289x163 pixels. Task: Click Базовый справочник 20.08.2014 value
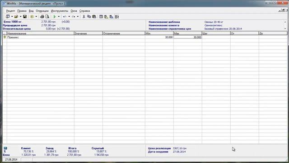pyautogui.click(x=223, y=29)
